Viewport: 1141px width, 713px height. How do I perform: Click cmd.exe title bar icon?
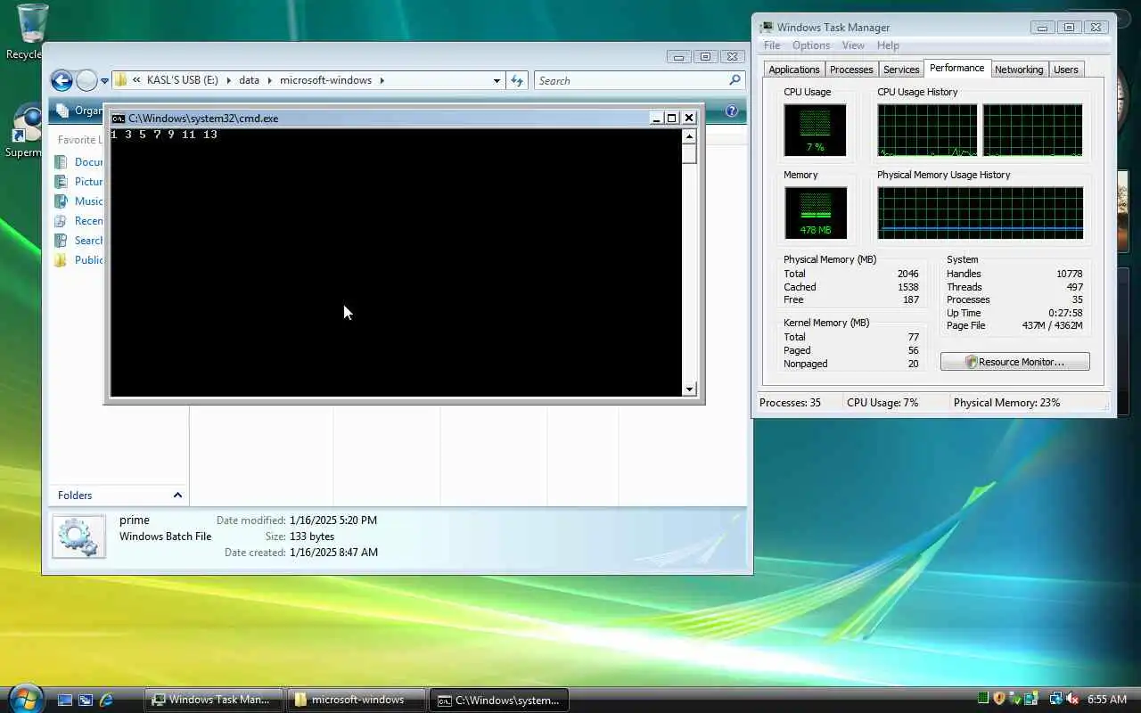pos(118,118)
